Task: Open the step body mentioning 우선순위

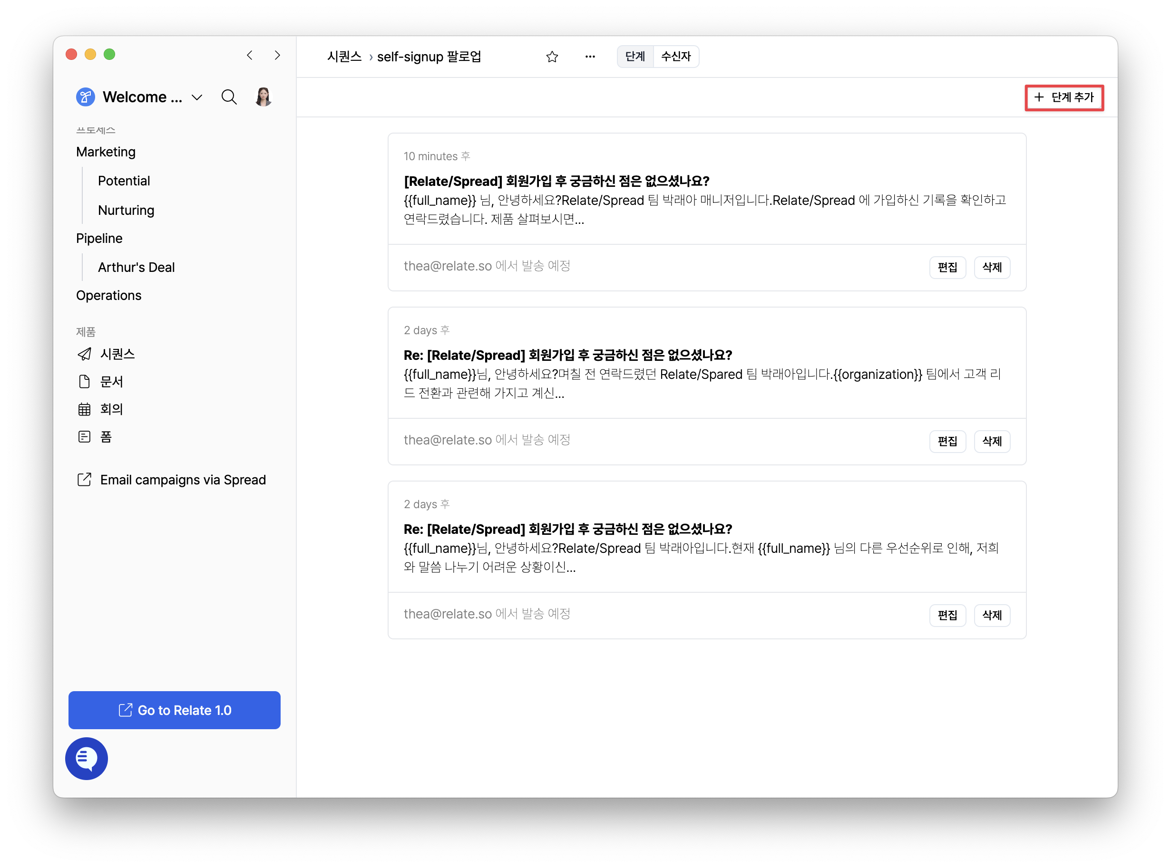Action: [x=702, y=558]
